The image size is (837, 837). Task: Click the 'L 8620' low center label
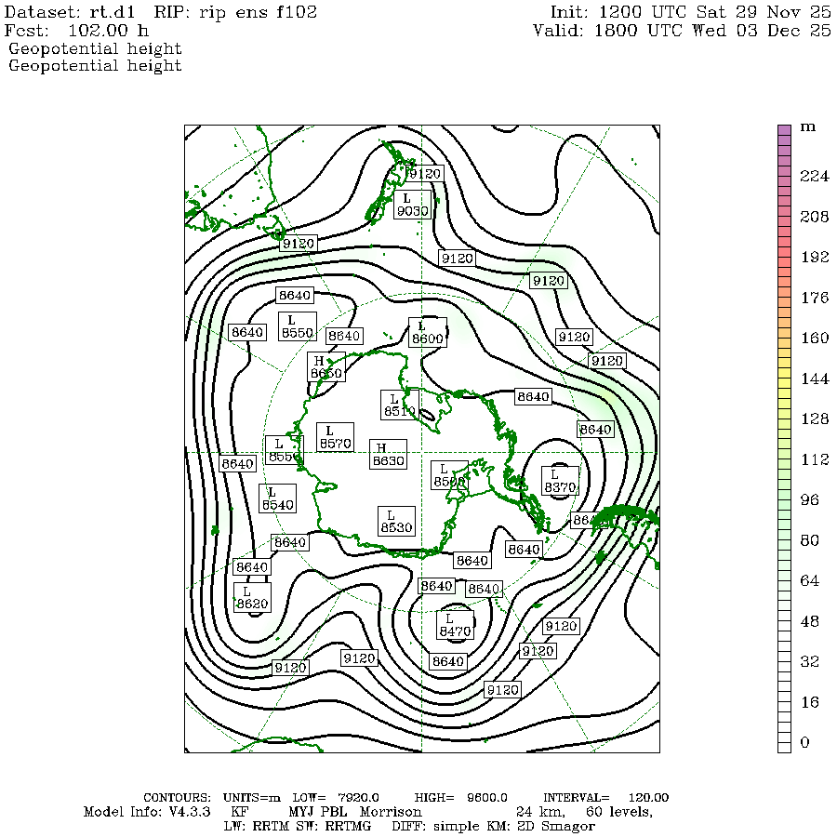point(252,597)
